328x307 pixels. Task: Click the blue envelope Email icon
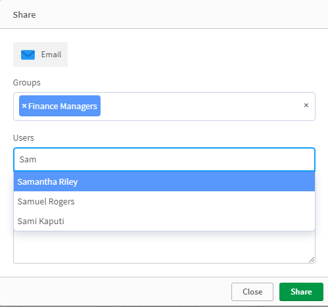coord(28,55)
